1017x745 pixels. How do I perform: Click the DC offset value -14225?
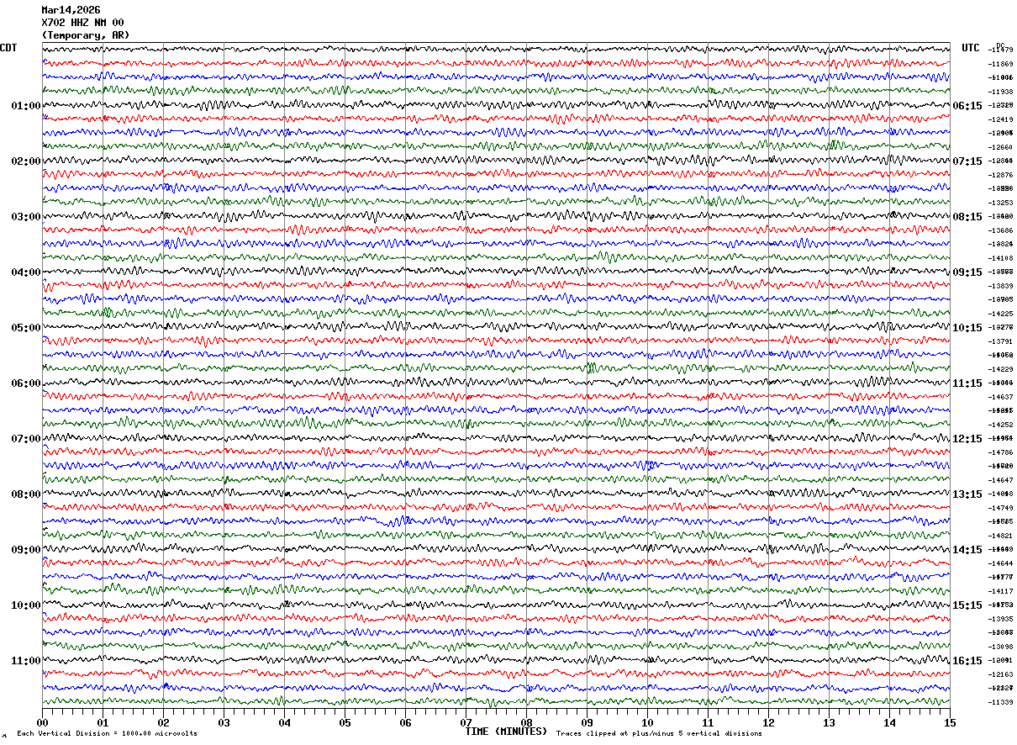[1000, 314]
